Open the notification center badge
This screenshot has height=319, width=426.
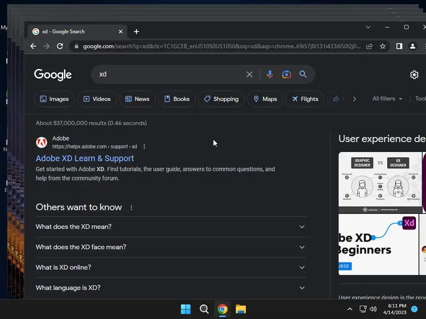pyautogui.click(x=414, y=309)
